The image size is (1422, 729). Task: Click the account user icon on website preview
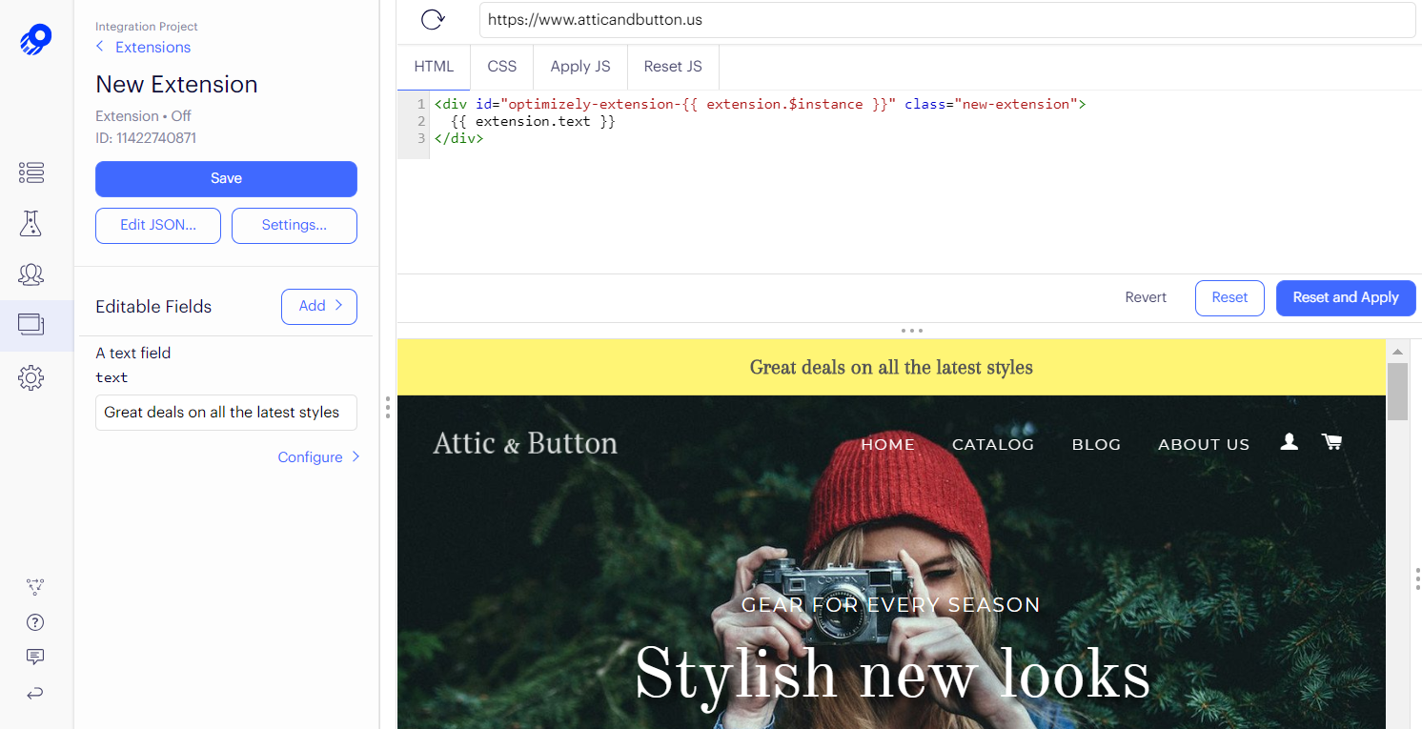tap(1290, 441)
